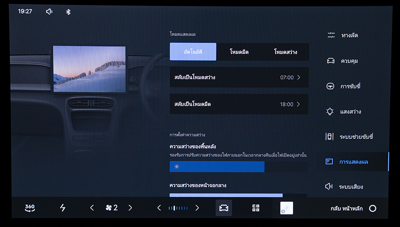Adjust ความสว่างของพื้นหลัง brightness slider
This screenshot has height=227, width=400.
click(x=238, y=167)
